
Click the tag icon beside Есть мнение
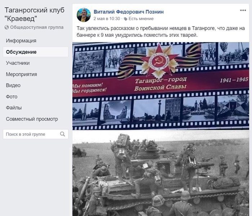[x=126, y=19]
